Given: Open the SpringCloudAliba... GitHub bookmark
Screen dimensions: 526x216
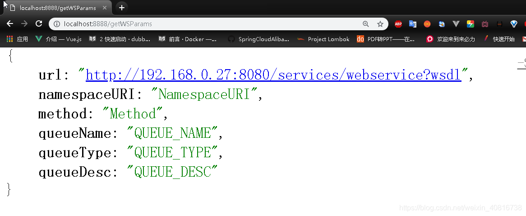Looking at the screenshot, I should (x=258, y=39).
